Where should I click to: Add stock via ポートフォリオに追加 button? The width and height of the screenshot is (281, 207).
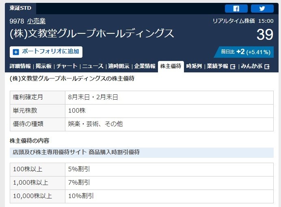click(x=46, y=52)
